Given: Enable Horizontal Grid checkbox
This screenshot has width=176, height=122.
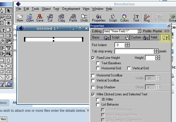Looking at the screenshot, I should [98, 68].
